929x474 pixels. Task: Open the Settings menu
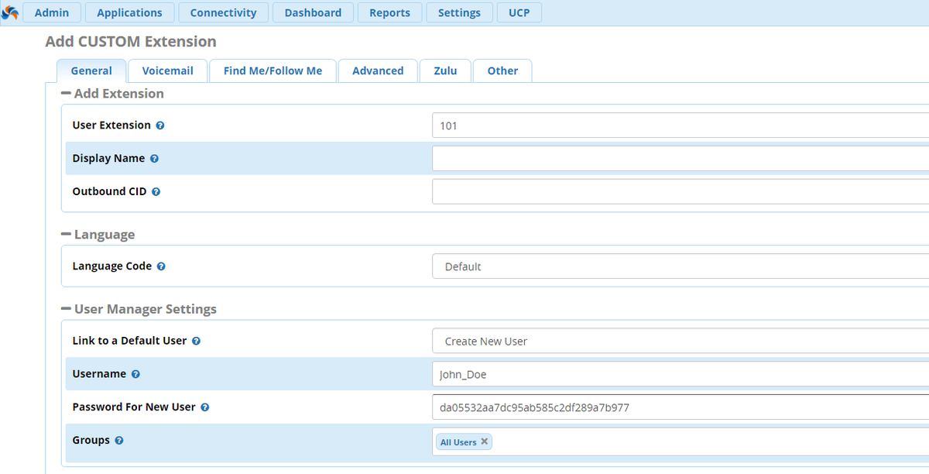tap(459, 12)
